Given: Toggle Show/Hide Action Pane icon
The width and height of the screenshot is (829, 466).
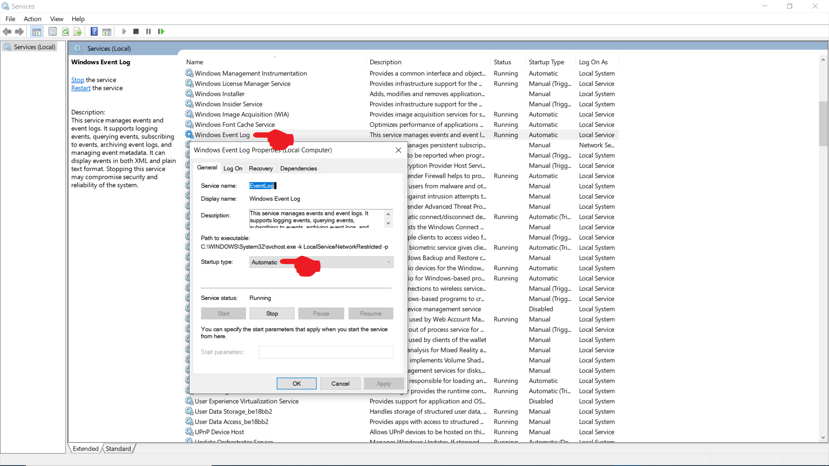Looking at the screenshot, I should (107, 31).
